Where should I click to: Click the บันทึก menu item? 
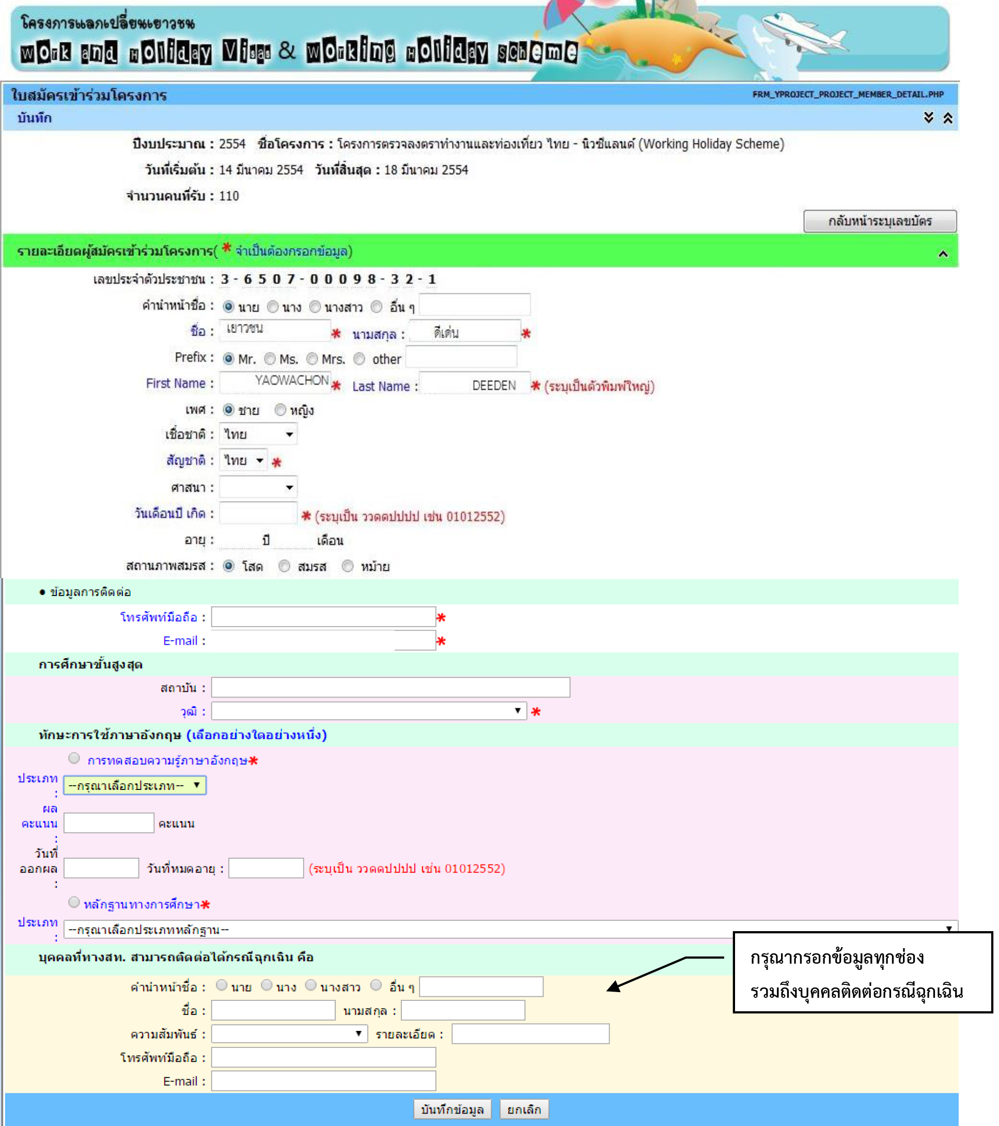[x=34, y=118]
